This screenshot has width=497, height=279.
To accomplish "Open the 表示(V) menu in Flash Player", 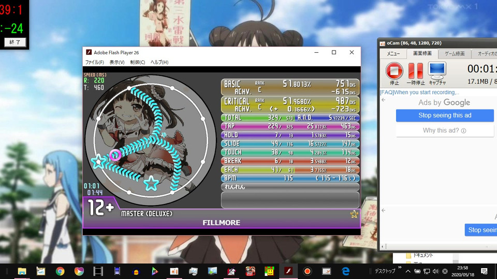I will [x=117, y=63].
